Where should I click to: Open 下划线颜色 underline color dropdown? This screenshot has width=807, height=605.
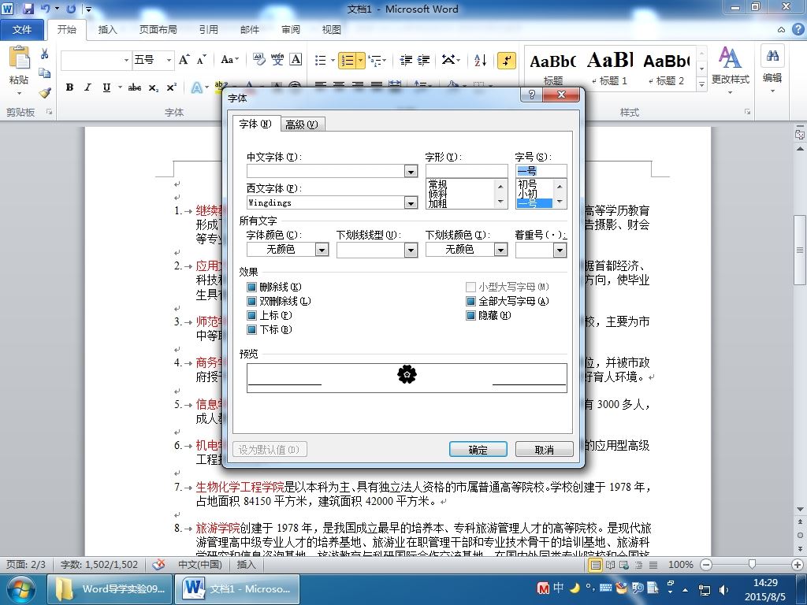coord(500,250)
